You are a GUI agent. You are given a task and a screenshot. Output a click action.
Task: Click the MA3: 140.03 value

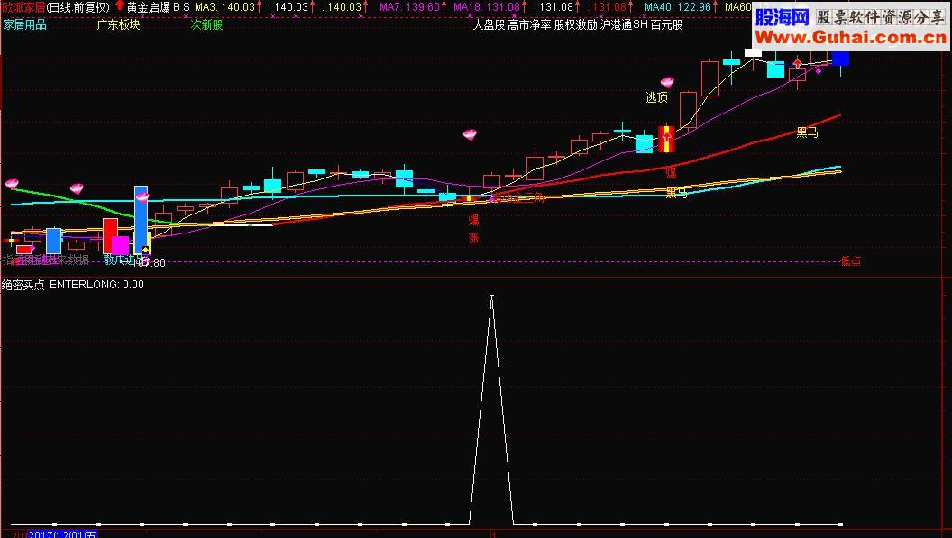224,7
